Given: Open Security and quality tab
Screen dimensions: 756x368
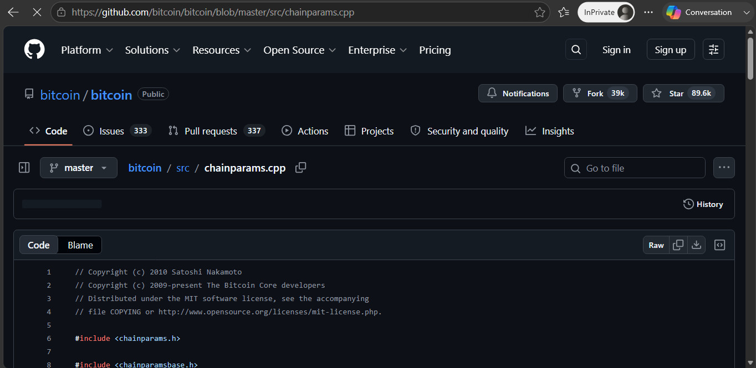Looking at the screenshot, I should pyautogui.click(x=459, y=131).
